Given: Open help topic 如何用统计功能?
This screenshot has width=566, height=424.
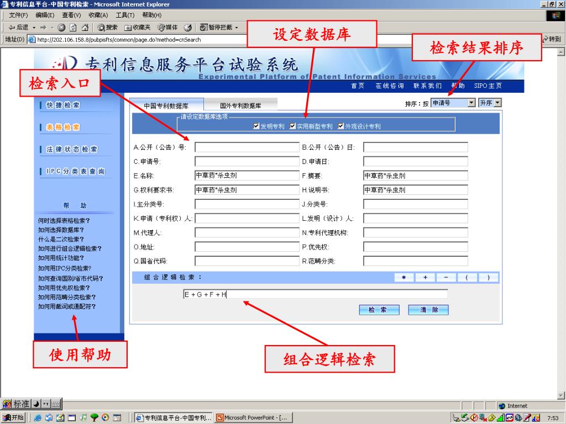Looking at the screenshot, I should click(61, 258).
